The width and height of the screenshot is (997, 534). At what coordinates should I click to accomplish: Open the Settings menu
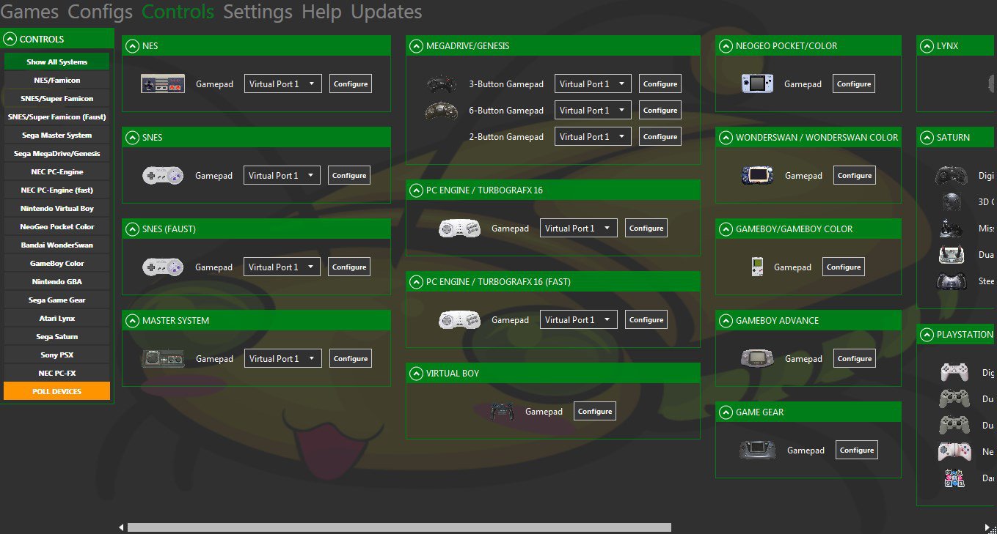point(257,12)
